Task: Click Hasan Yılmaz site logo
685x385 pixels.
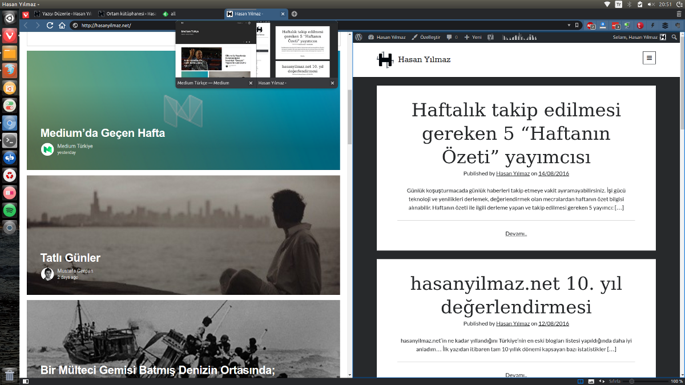Action: point(386,60)
